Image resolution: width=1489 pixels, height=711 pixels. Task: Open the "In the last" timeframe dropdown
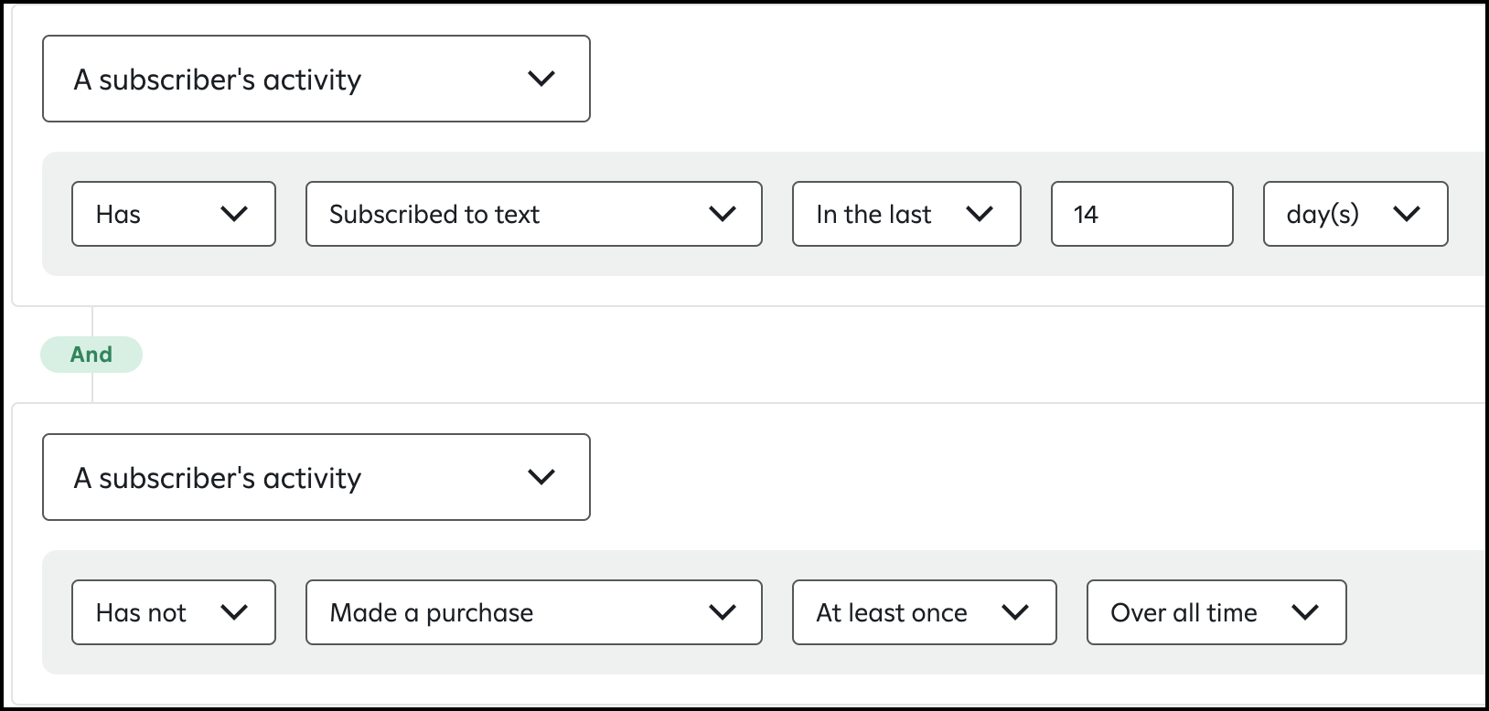coord(906,214)
